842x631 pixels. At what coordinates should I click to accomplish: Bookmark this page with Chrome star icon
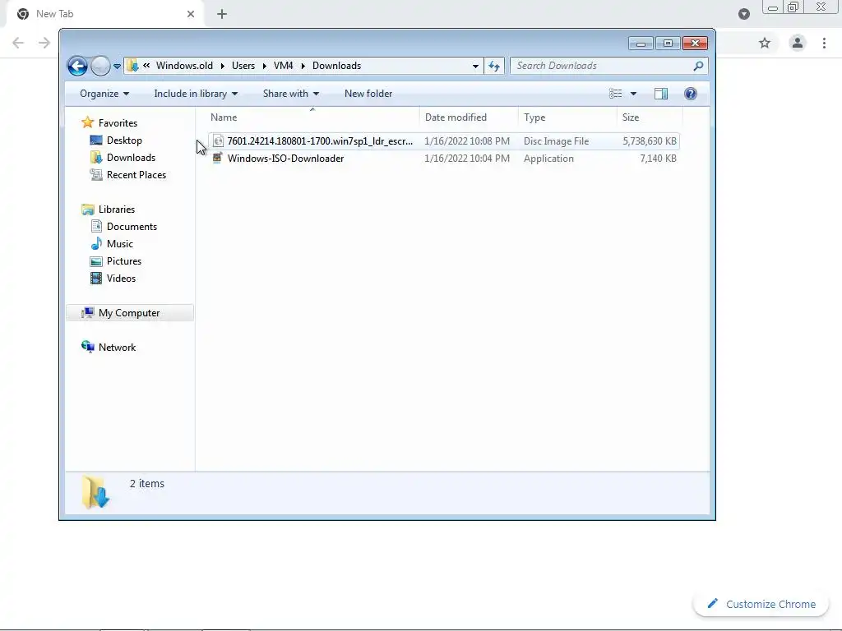765,43
